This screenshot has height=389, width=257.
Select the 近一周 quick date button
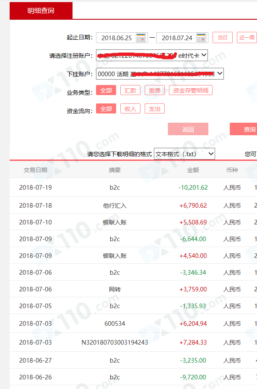point(247,37)
